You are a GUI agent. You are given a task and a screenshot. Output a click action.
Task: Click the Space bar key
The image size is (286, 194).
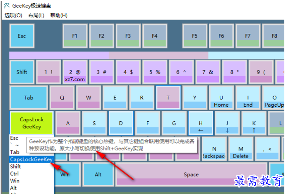click(191, 174)
